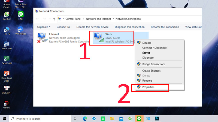The image size is (218, 122).
Task: Click the Type here to search box
Action: pos(40,118)
